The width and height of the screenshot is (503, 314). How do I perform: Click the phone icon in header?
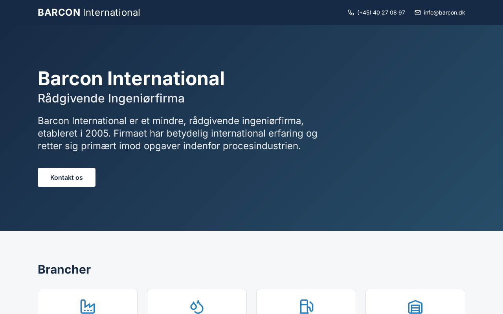click(x=351, y=13)
